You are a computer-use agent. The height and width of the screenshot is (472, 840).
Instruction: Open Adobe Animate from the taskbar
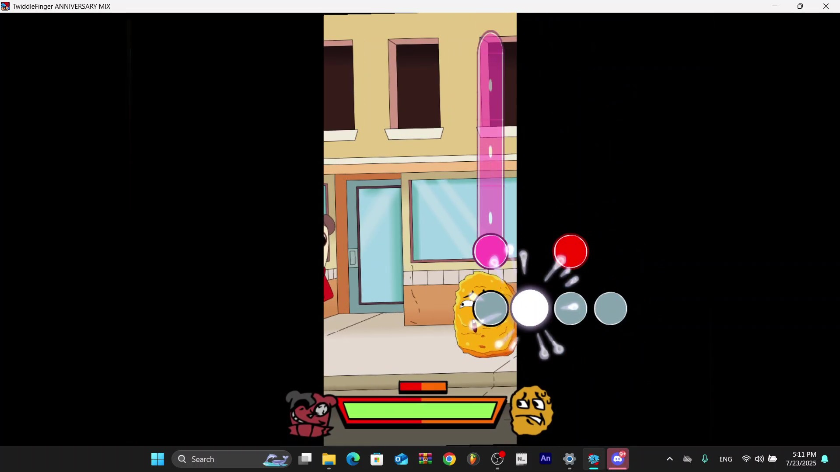[545, 459]
